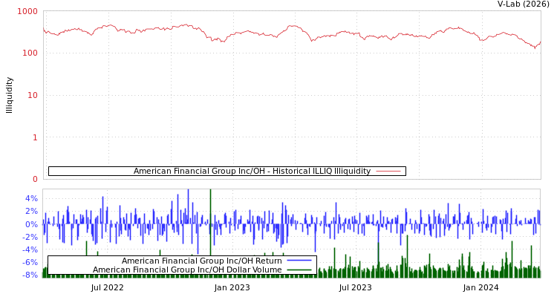The height and width of the screenshot is (297, 557).
Task: Click the -4% label on lower y-axis
Action: coord(30,249)
